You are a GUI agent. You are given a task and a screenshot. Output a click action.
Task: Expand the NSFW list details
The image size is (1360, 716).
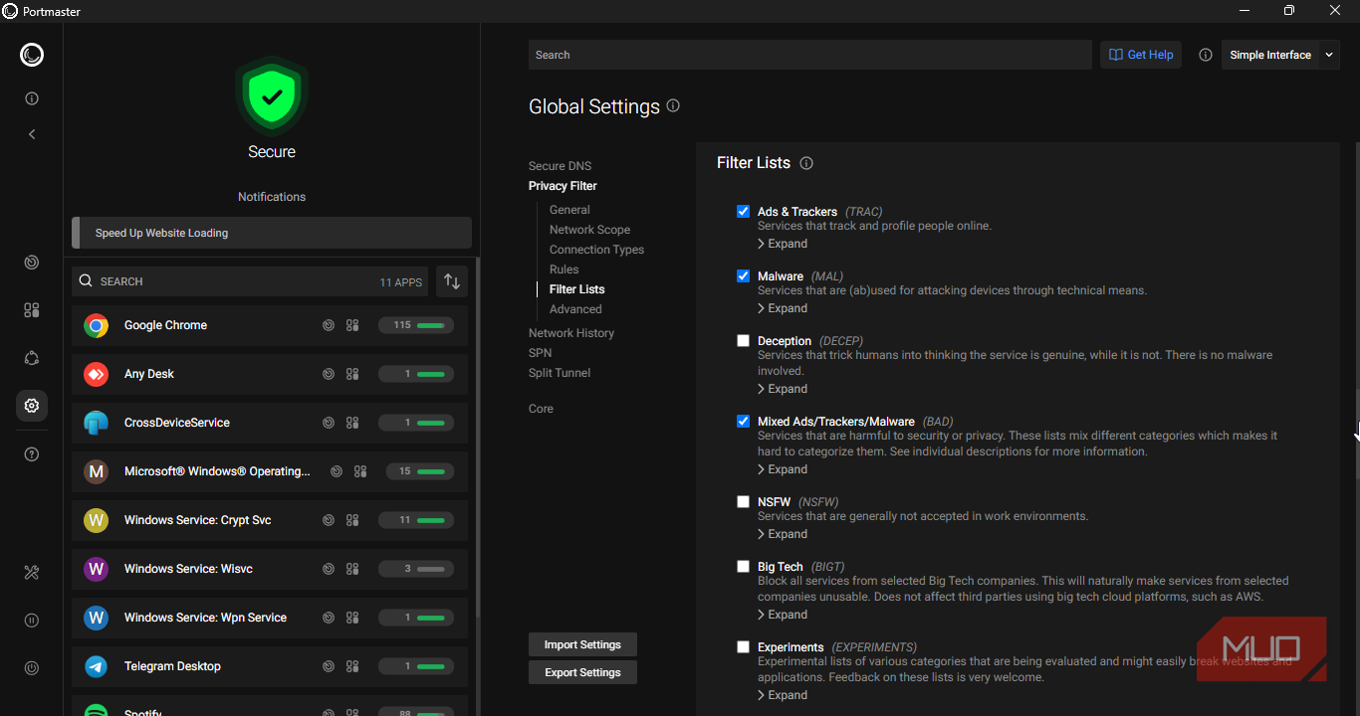[783, 534]
